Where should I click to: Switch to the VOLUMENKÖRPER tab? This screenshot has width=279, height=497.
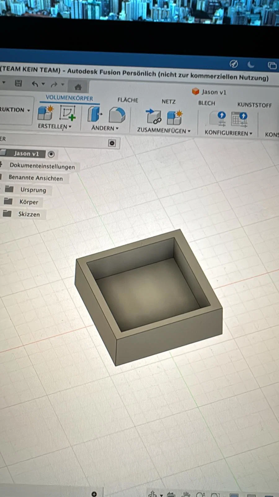pyautogui.click(x=69, y=98)
